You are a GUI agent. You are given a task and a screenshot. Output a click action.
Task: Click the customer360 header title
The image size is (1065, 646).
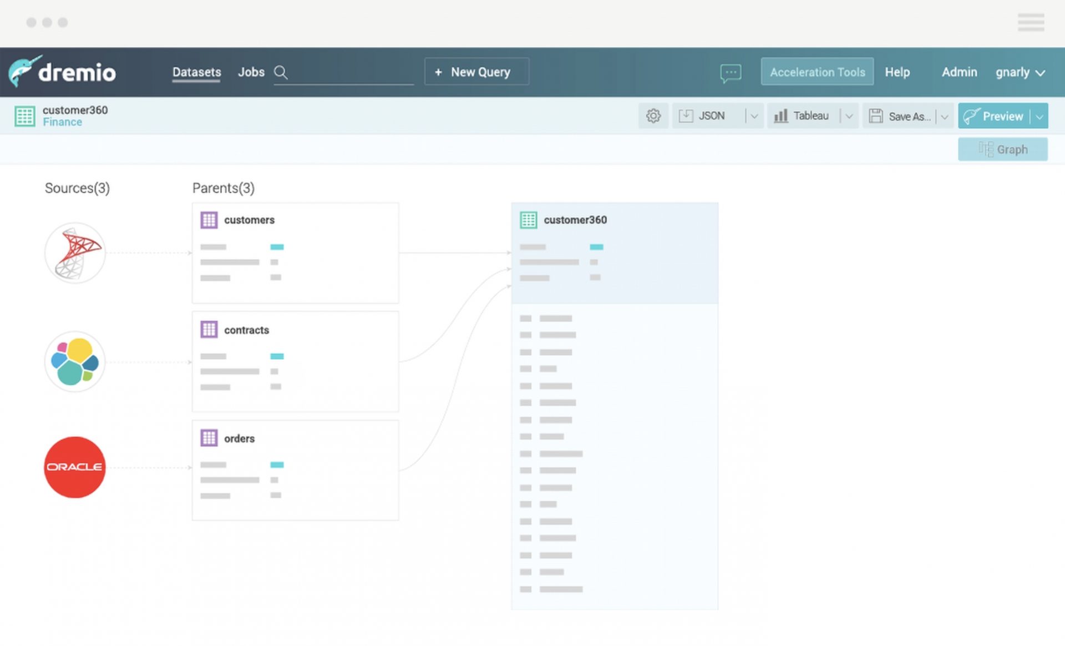(75, 110)
